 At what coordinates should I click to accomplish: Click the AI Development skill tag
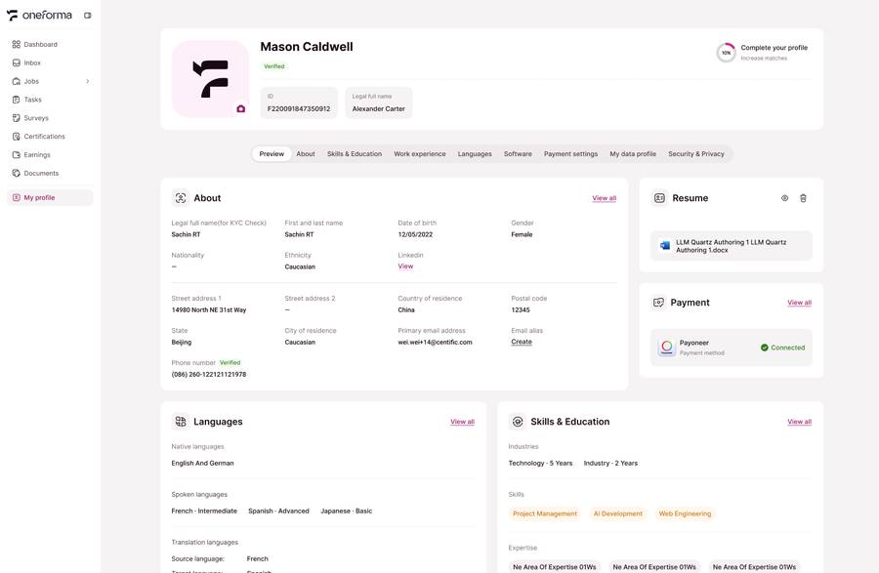[x=618, y=513]
